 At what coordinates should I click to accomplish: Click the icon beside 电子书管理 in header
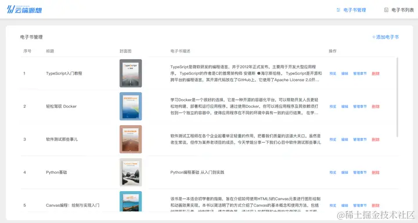(x=338, y=10)
